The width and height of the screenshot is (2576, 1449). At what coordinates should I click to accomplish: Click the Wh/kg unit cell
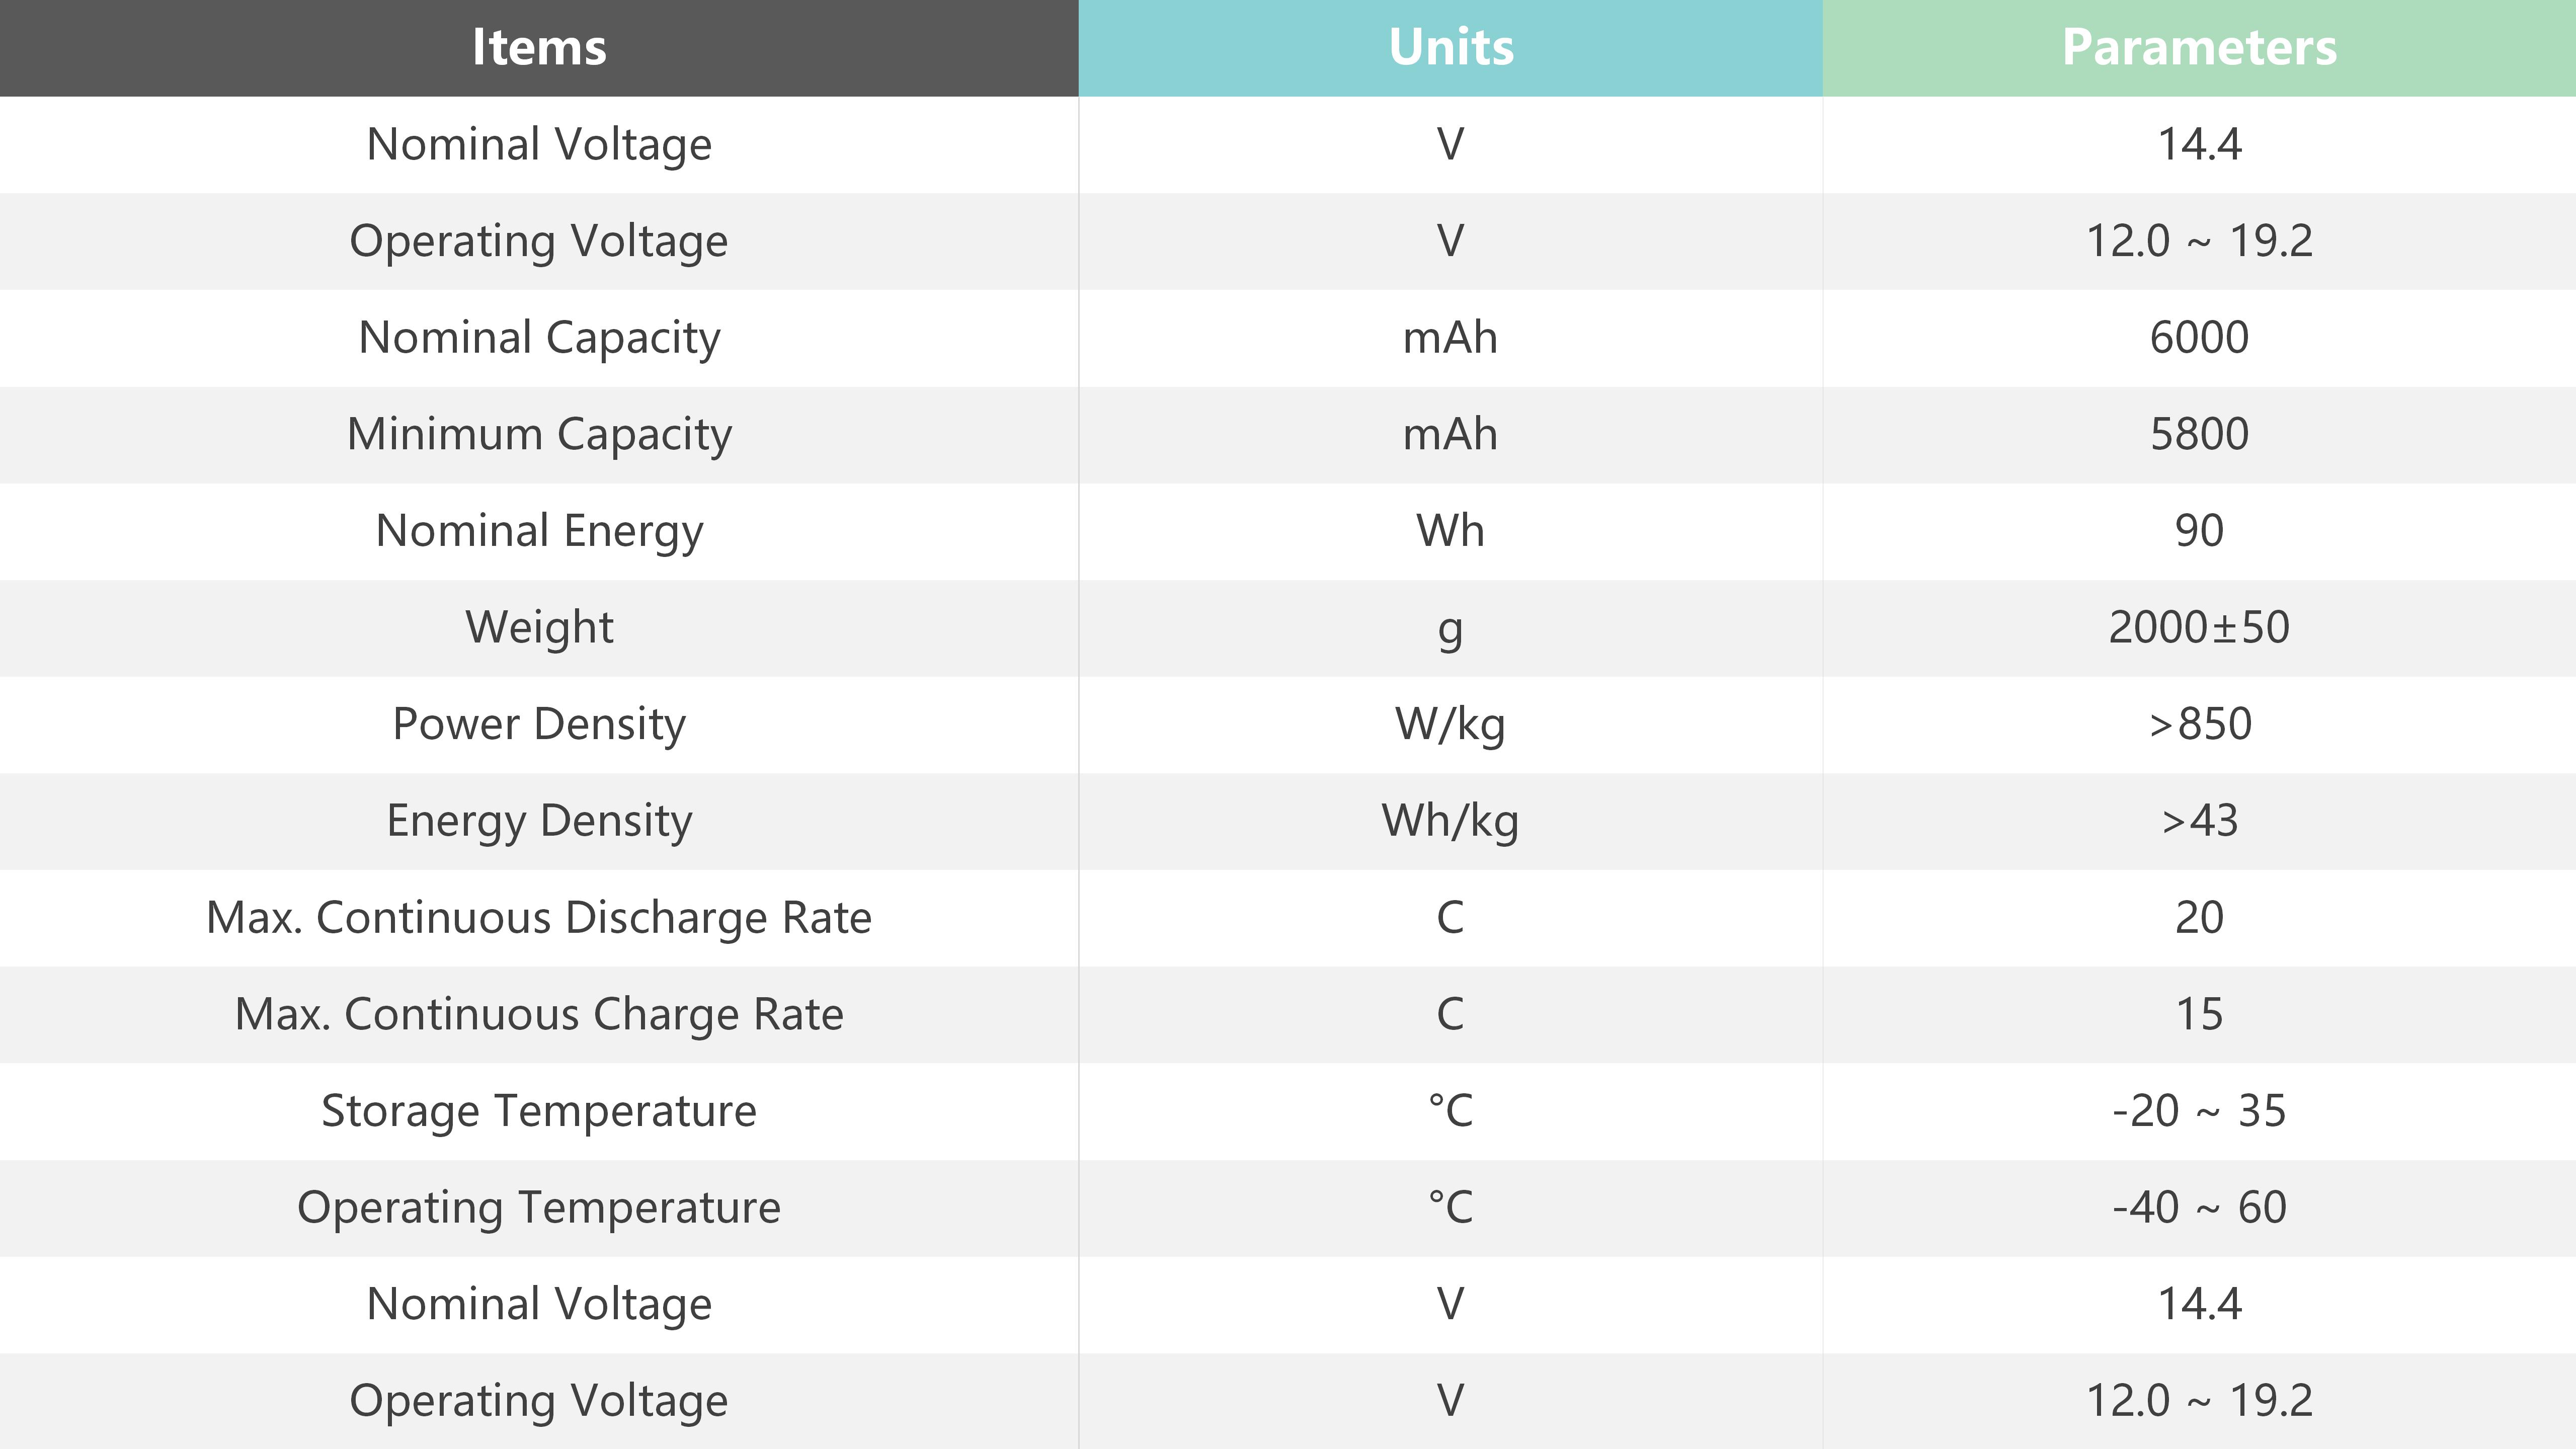(1451, 821)
